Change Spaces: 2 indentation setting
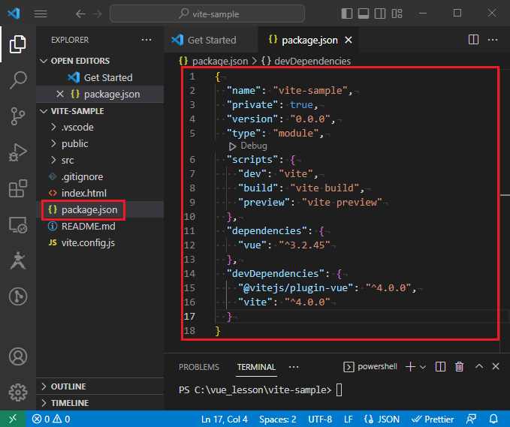 click(278, 419)
